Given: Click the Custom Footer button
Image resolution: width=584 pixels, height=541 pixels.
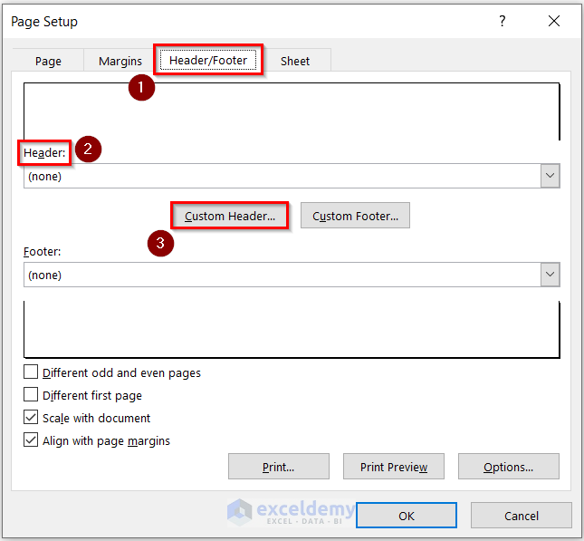Looking at the screenshot, I should pos(355,216).
